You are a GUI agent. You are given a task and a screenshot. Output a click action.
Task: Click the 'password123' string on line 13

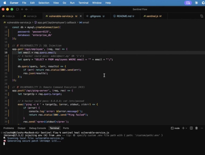[41, 32]
